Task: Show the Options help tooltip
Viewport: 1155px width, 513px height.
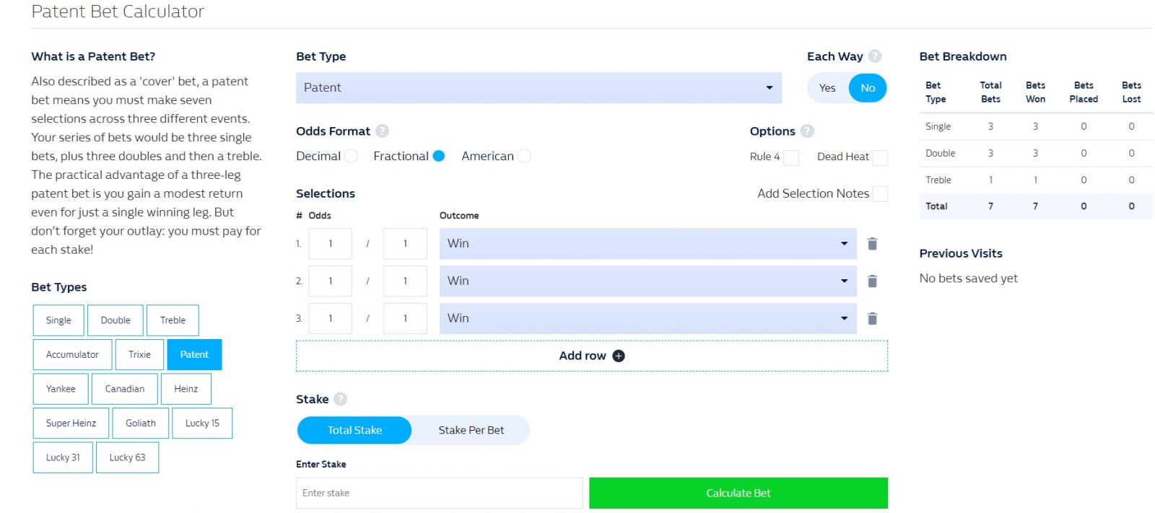Action: click(808, 131)
